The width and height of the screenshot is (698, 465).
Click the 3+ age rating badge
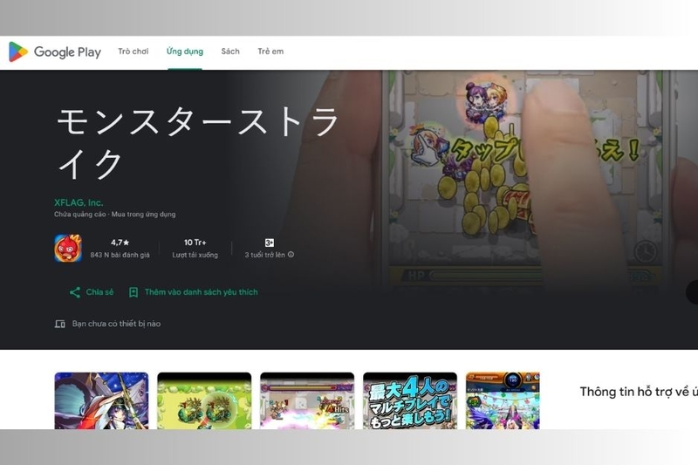tap(270, 243)
